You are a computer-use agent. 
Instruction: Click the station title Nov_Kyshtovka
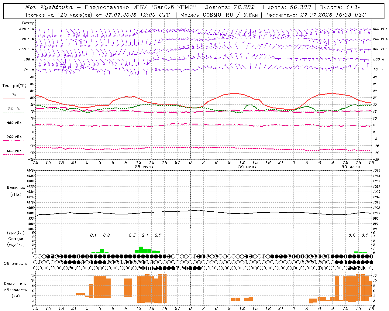tap(49, 7)
